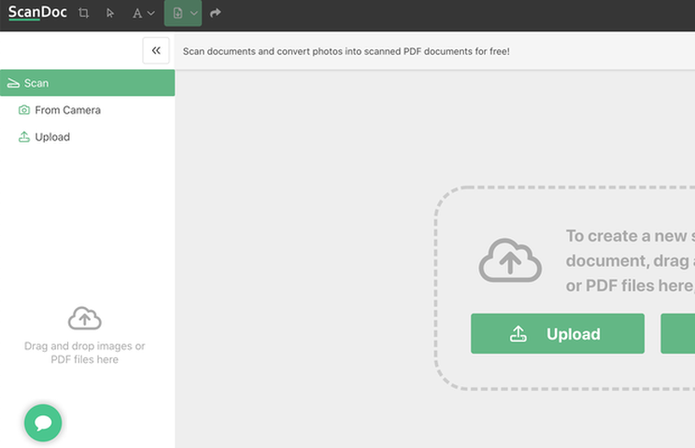Collapse the sidebar with double chevron

click(x=156, y=50)
